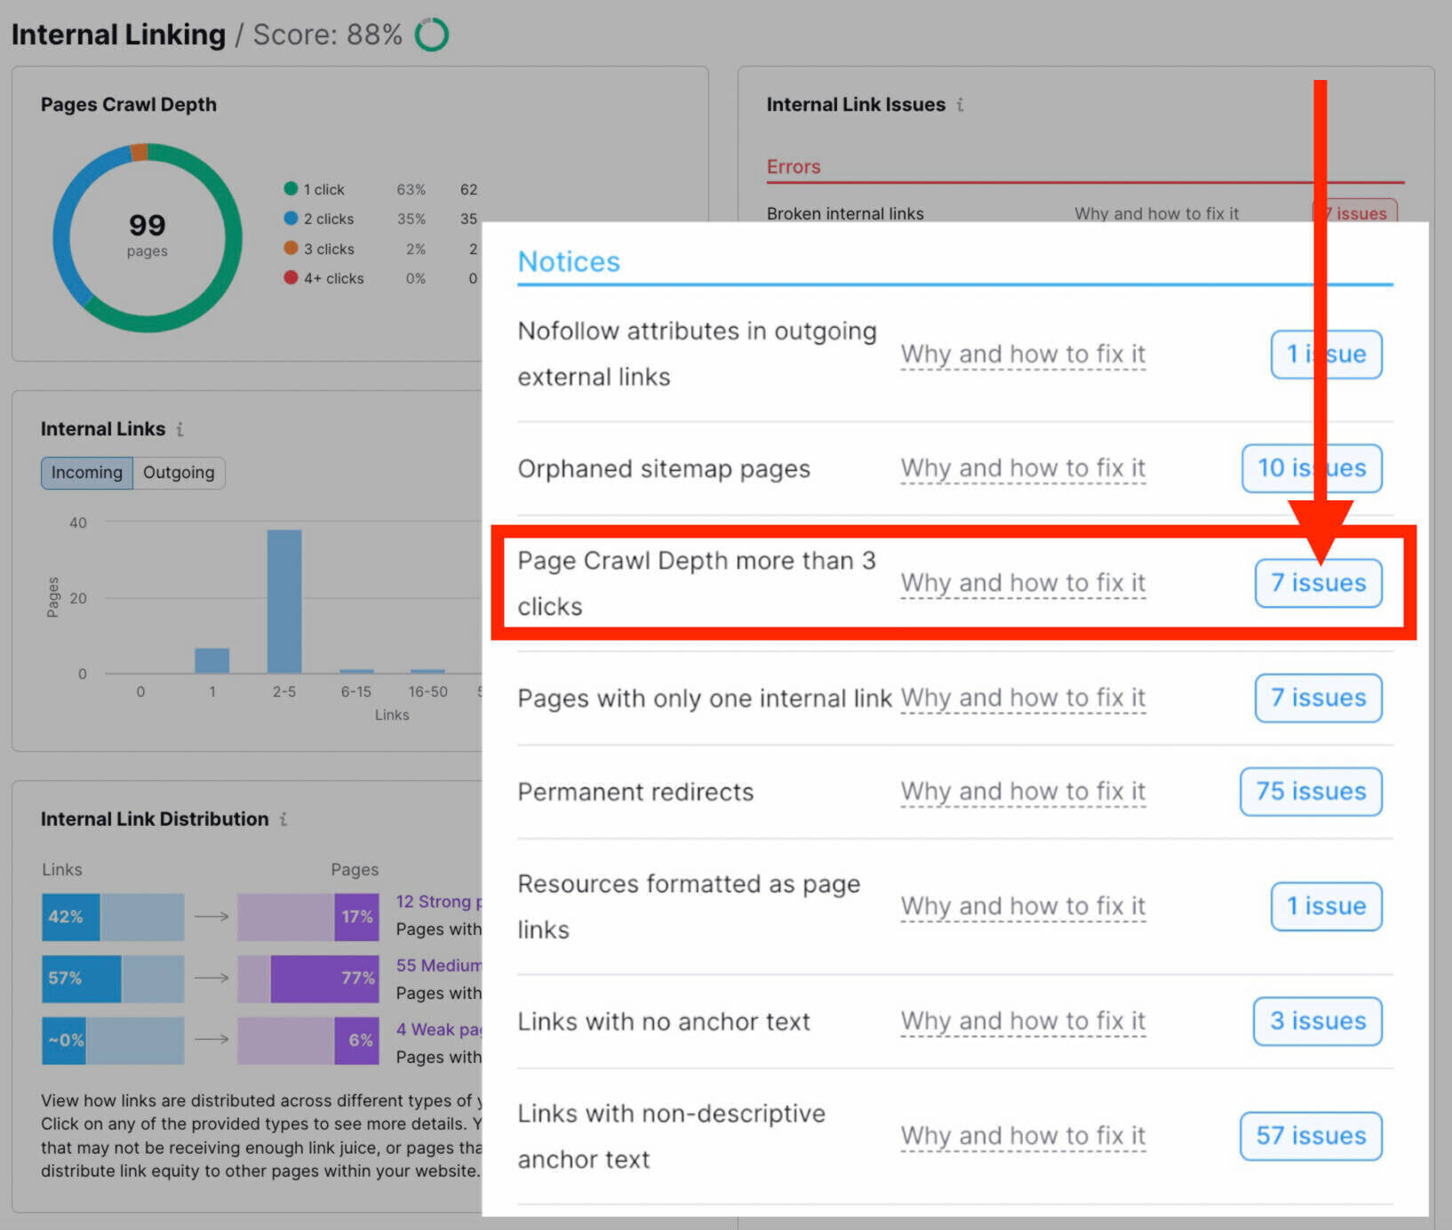
Task: Click 'Why and how to fix it' for Broken internal links
Action: 1155,213
